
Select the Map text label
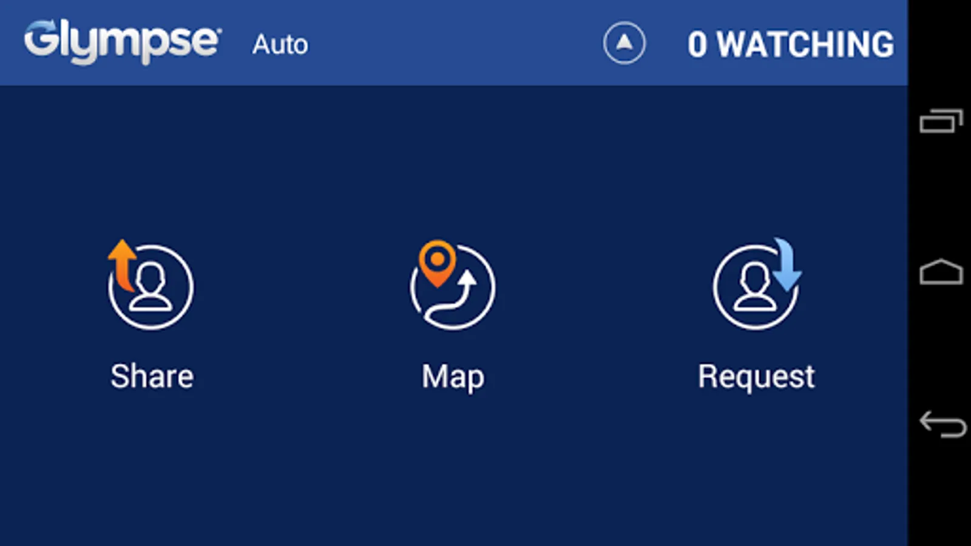[x=453, y=377]
